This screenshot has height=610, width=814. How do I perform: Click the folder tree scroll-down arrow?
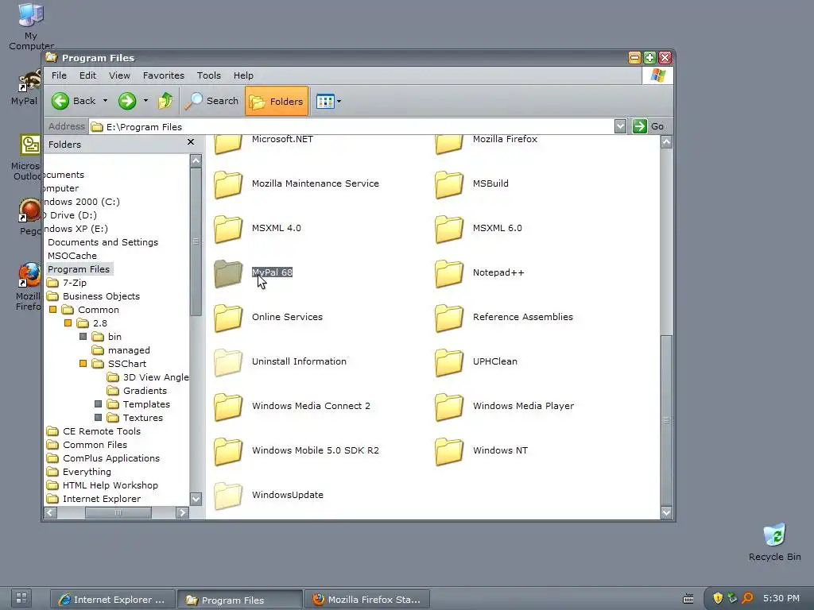[196, 499]
